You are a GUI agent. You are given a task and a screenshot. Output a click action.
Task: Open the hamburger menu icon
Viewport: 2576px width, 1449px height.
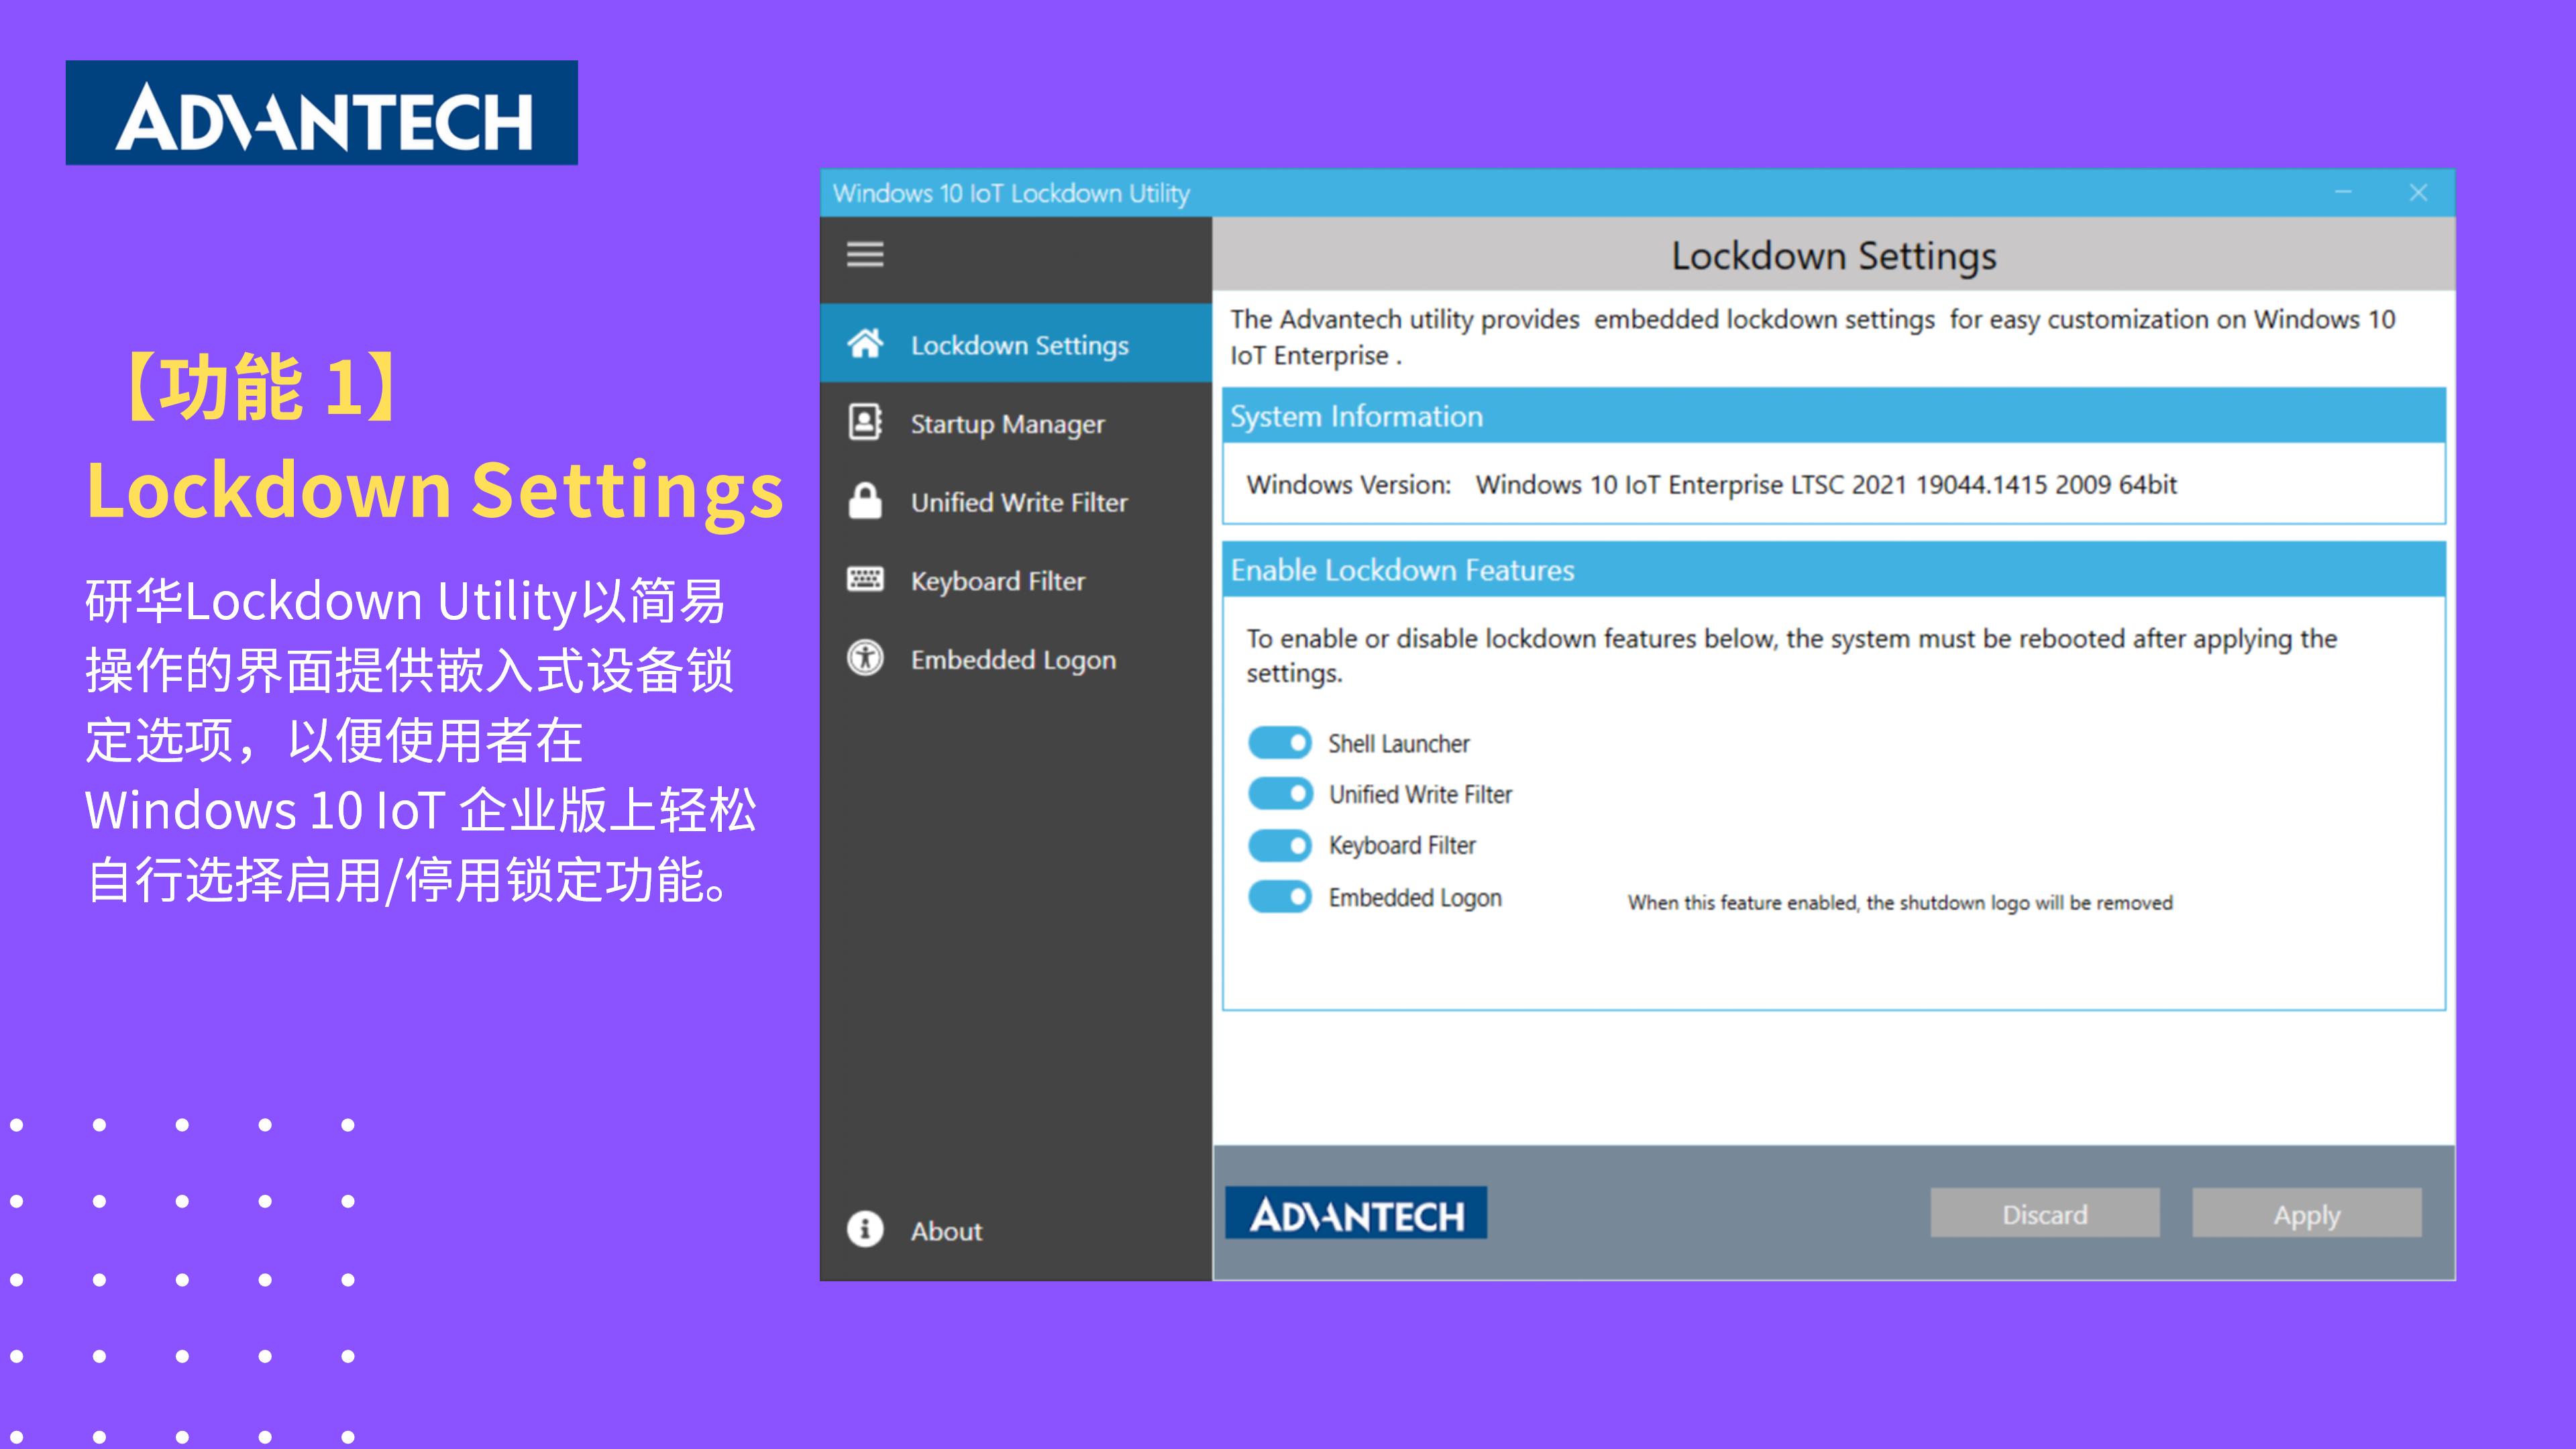coord(865,255)
